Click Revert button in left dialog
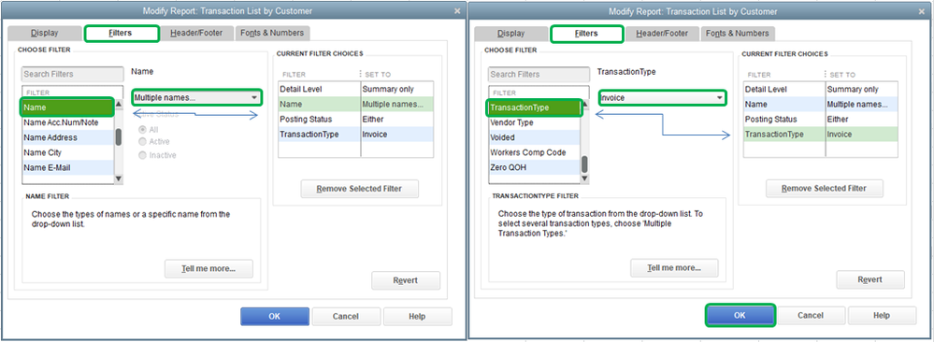The width and height of the screenshot is (934, 342). [406, 280]
